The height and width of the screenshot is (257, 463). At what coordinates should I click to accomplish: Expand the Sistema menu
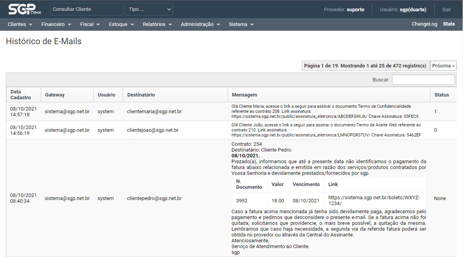coord(241,24)
